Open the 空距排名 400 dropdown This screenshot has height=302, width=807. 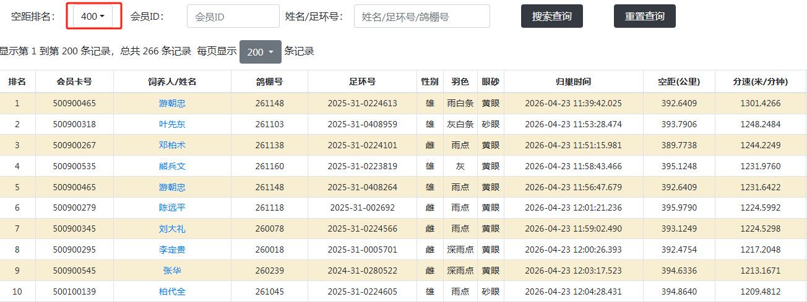point(93,17)
